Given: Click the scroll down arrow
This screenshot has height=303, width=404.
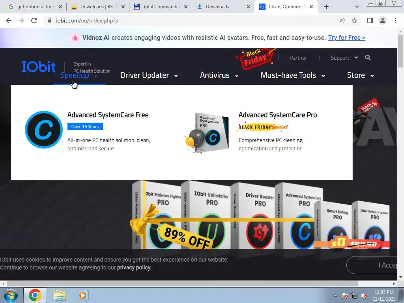Looking at the screenshot, I should pos(401,277).
